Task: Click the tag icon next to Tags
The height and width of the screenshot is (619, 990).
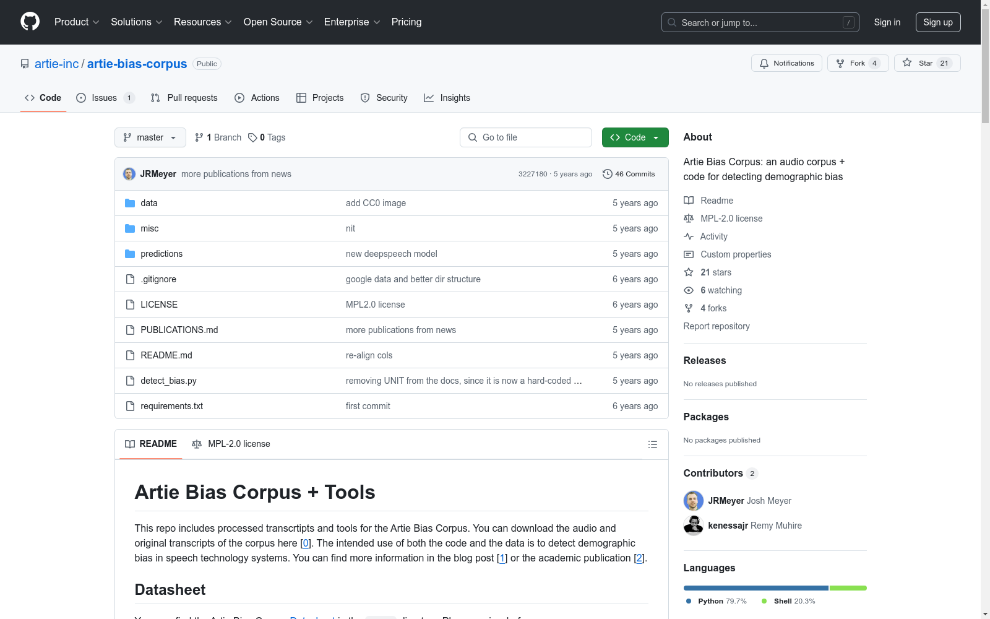Action: coord(252,137)
